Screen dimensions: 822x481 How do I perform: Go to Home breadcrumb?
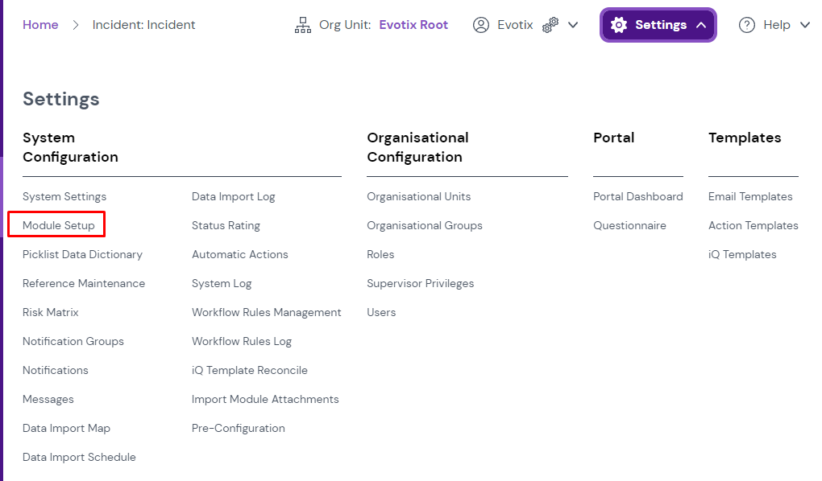40,25
